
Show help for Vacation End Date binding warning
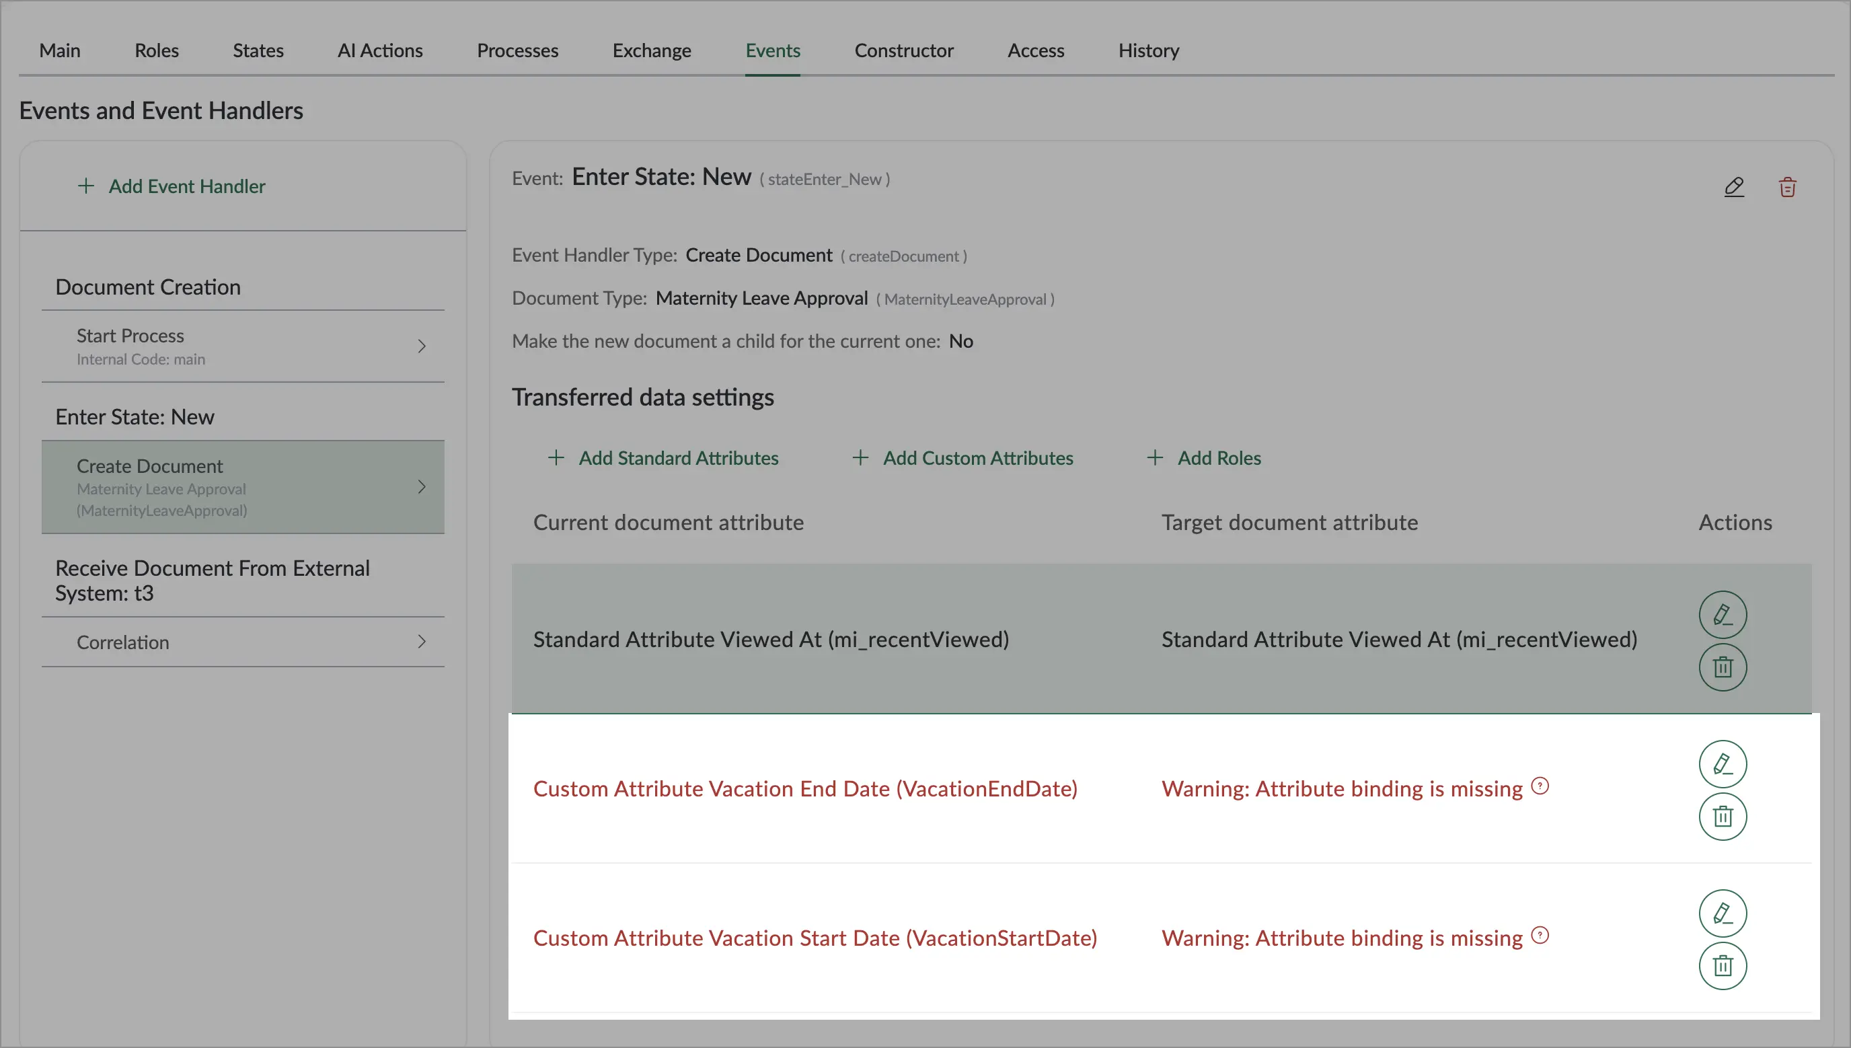pos(1540,785)
